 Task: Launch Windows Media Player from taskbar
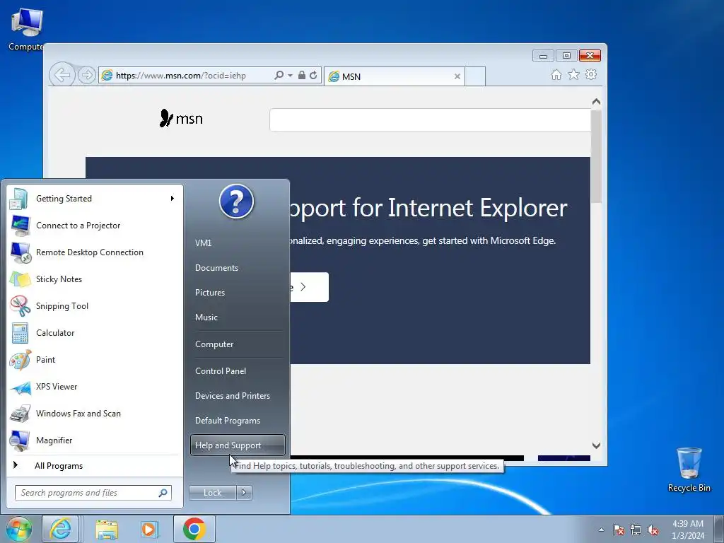[x=148, y=529]
